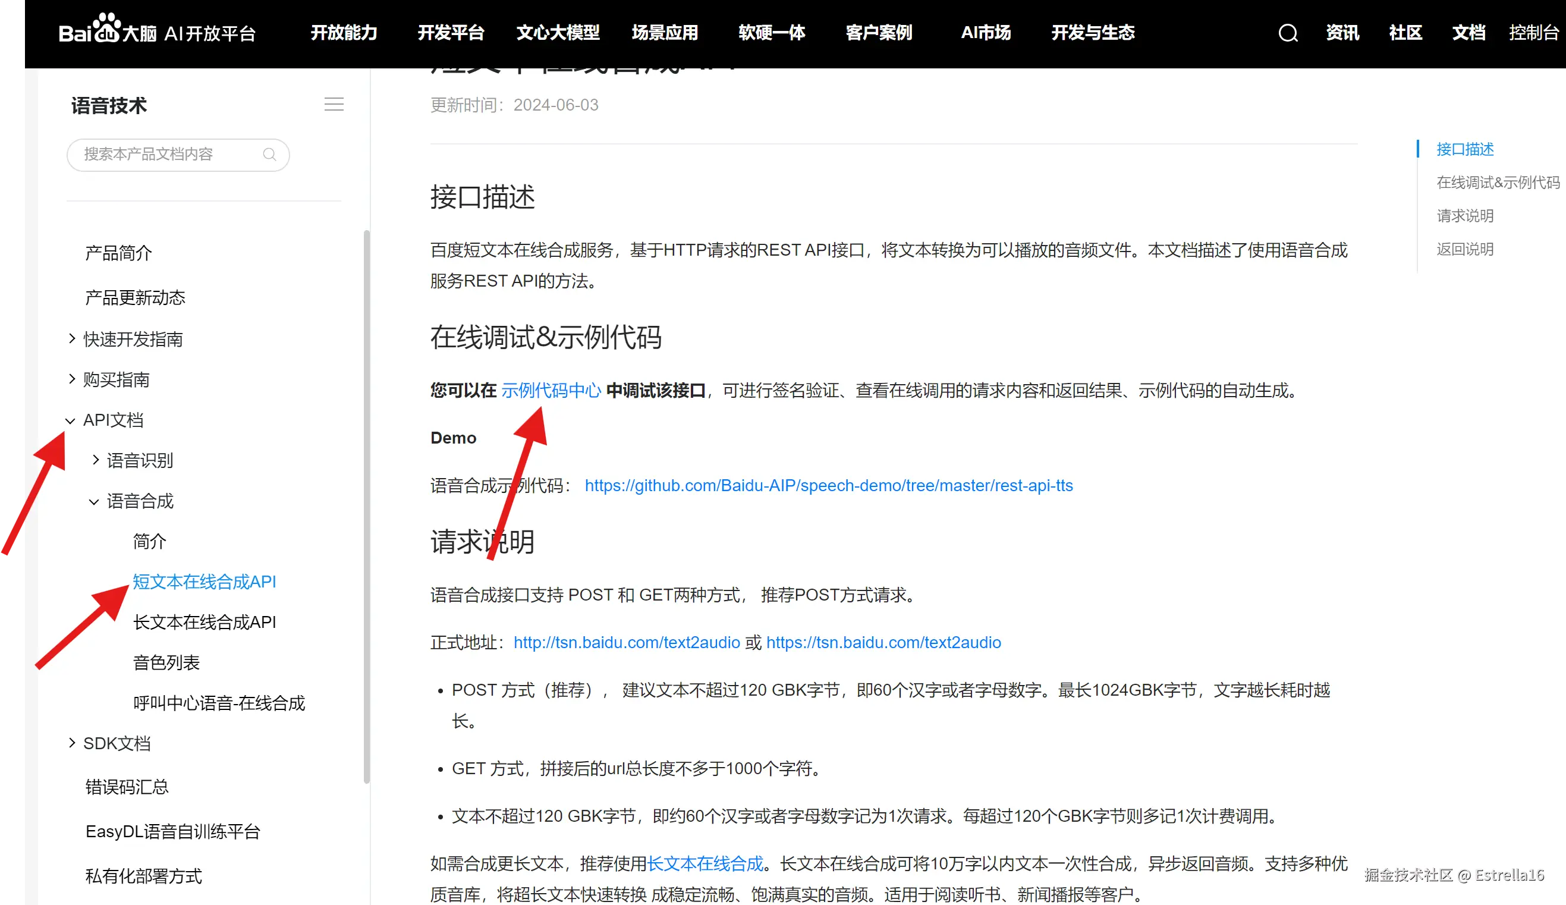Open the 示例代码中心 link
This screenshot has height=905, width=1566.
pyautogui.click(x=551, y=390)
